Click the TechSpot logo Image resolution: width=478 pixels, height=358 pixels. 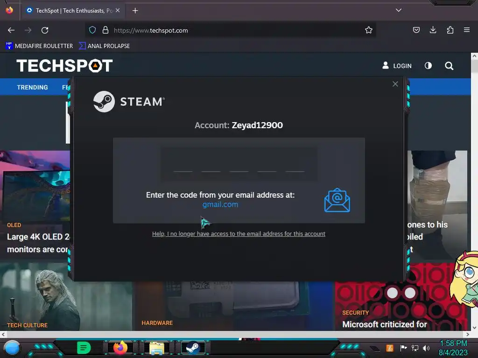(64, 65)
